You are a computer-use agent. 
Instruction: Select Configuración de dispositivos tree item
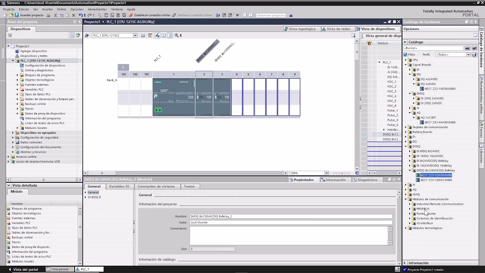pyautogui.click(x=45, y=66)
